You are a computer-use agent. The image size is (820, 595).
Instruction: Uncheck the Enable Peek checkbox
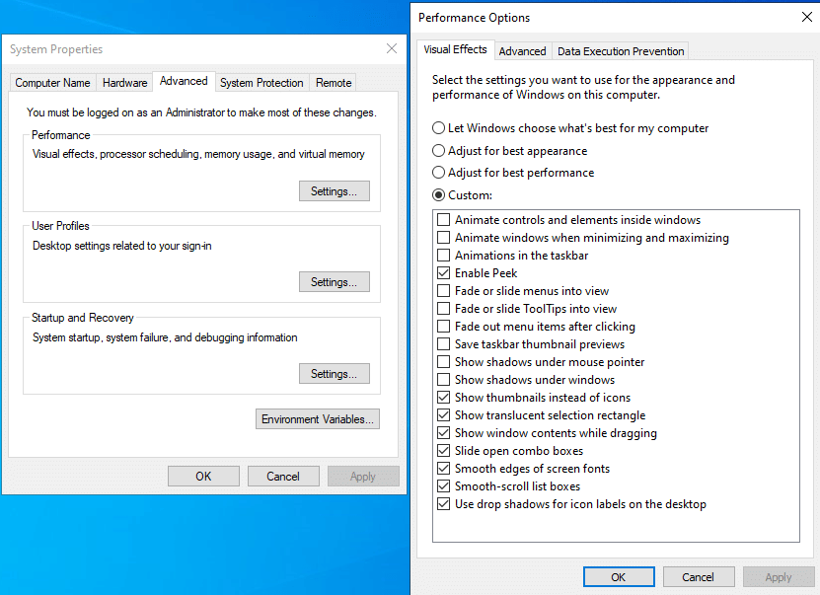click(444, 273)
